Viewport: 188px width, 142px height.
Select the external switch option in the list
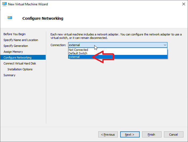(x=74, y=57)
